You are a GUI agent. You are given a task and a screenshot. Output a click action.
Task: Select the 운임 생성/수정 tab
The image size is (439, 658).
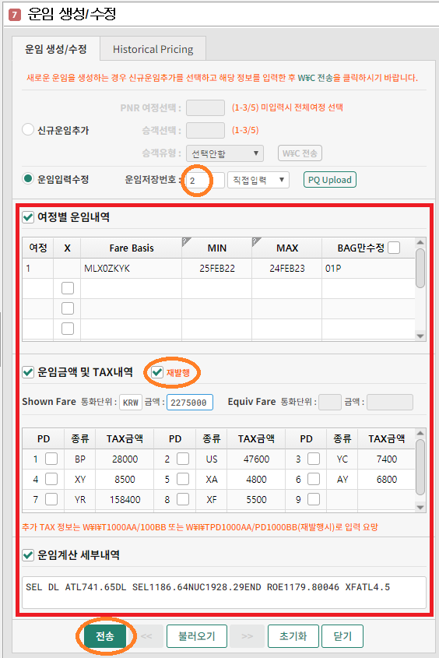point(56,49)
